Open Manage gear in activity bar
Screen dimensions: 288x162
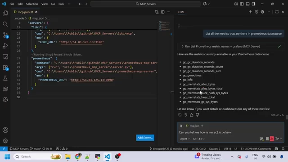(5, 141)
